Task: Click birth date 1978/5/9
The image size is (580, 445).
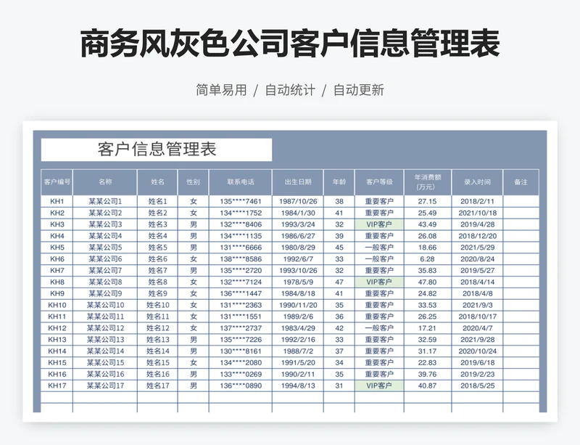Action: pos(298,282)
